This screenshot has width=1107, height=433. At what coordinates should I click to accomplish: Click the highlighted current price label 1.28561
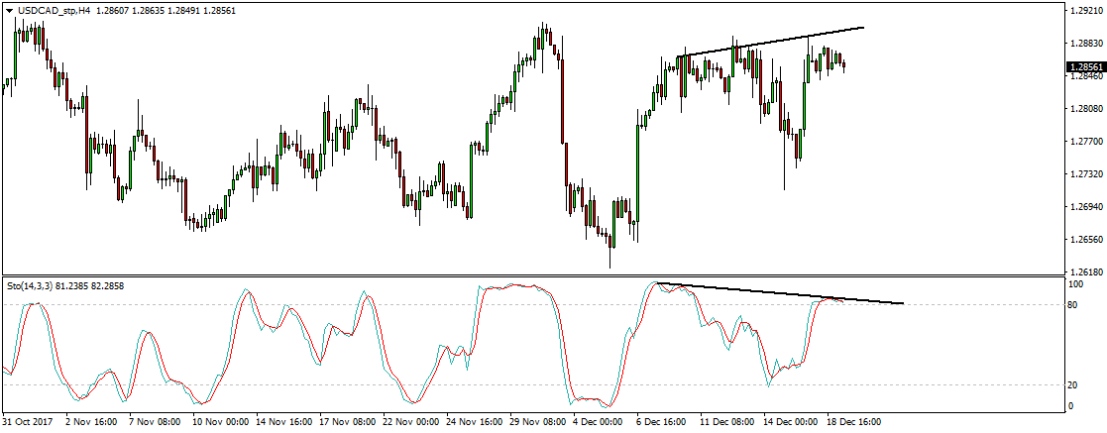tap(1085, 67)
